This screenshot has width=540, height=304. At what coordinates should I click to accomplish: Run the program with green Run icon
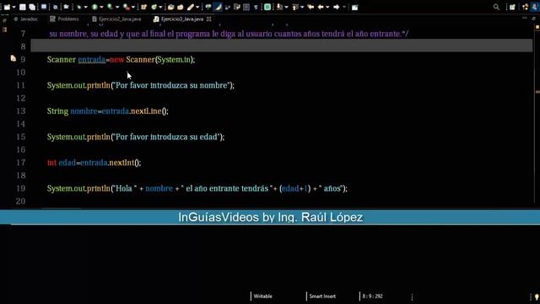(94, 7)
